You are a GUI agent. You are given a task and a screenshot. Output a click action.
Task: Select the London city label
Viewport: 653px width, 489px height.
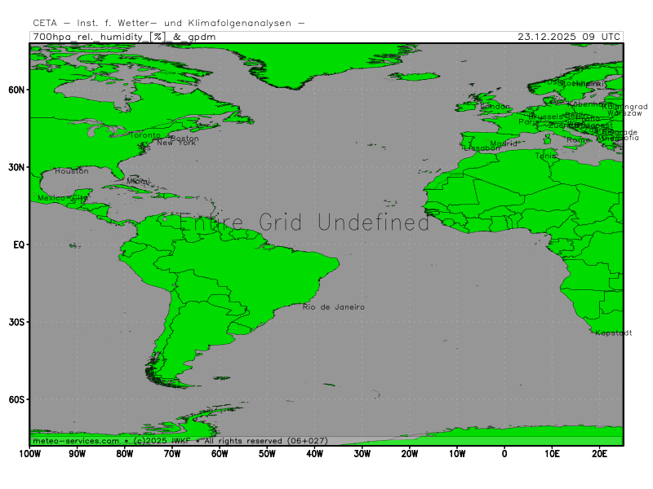[495, 107]
